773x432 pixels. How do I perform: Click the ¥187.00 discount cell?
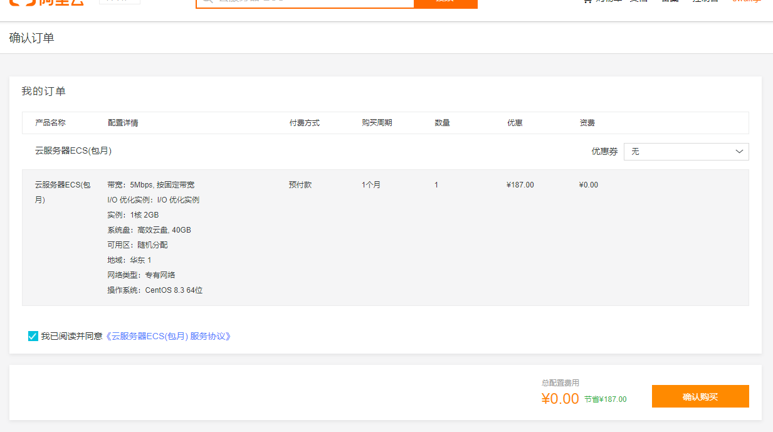[x=520, y=185]
